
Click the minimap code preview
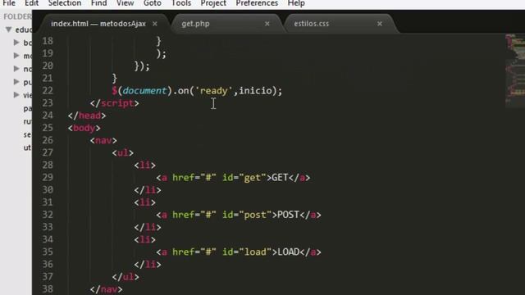click(515, 70)
